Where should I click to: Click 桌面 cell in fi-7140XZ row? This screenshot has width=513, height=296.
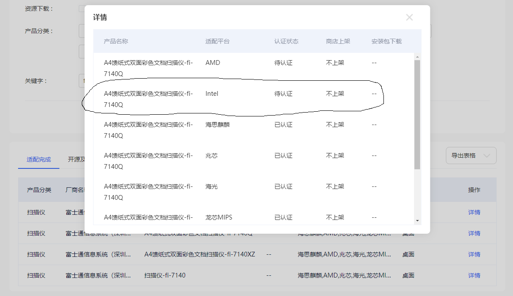(x=408, y=254)
